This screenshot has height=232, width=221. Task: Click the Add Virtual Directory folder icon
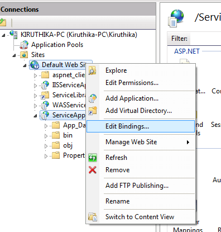(93, 111)
